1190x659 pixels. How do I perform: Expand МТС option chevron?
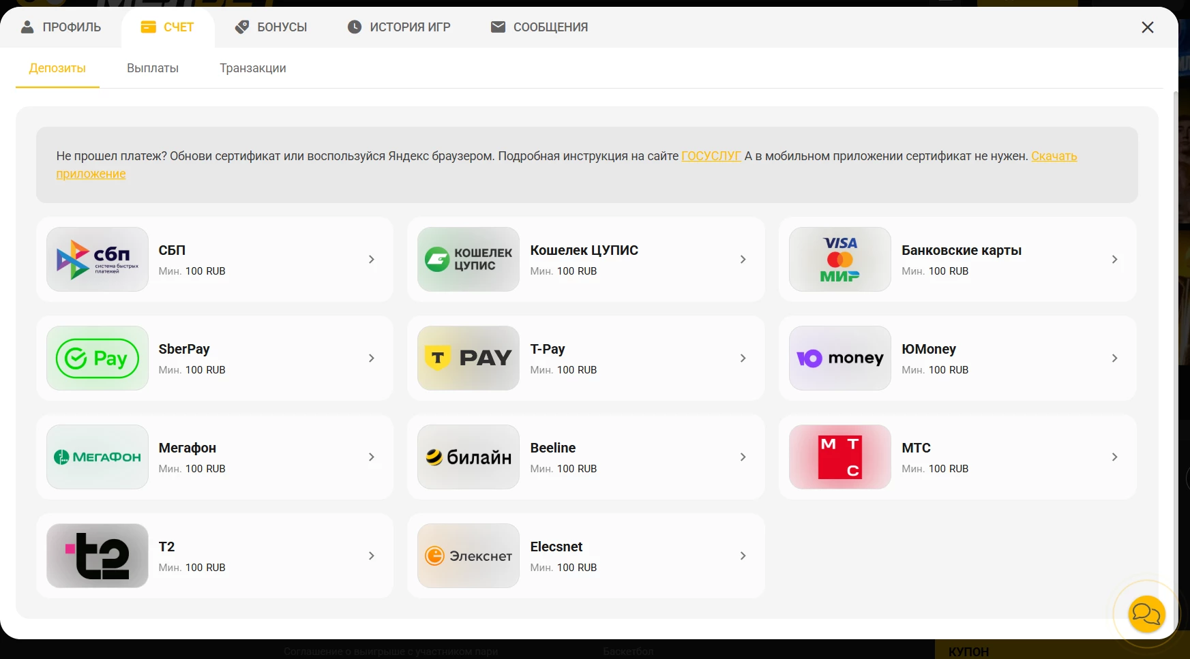(x=1115, y=457)
